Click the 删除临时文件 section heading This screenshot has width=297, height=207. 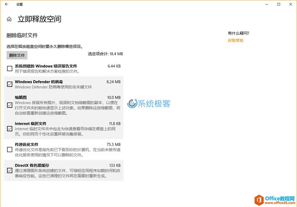[x=22, y=35]
